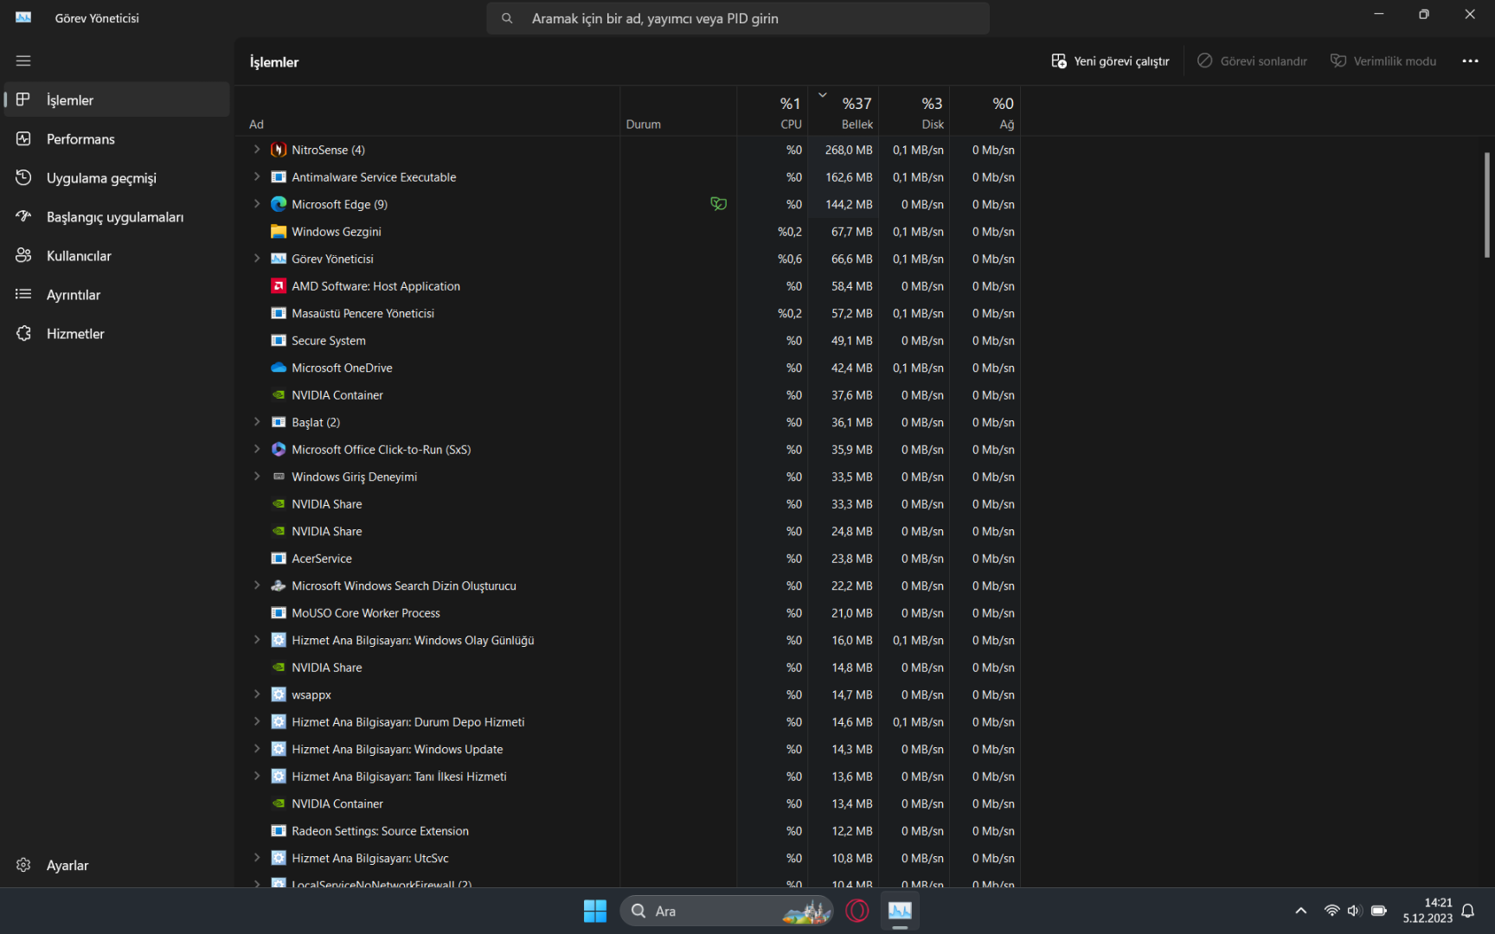Open the more options ellipsis menu

(x=1470, y=61)
